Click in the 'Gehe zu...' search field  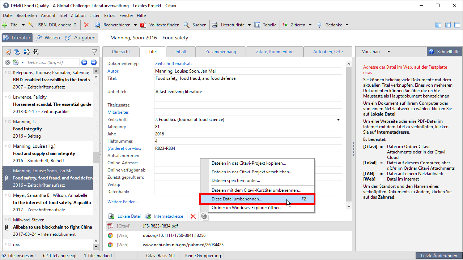tap(53, 62)
